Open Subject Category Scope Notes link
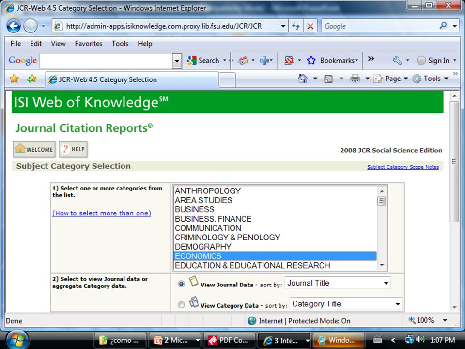Image resolution: width=465 pixels, height=349 pixels. pos(403,167)
